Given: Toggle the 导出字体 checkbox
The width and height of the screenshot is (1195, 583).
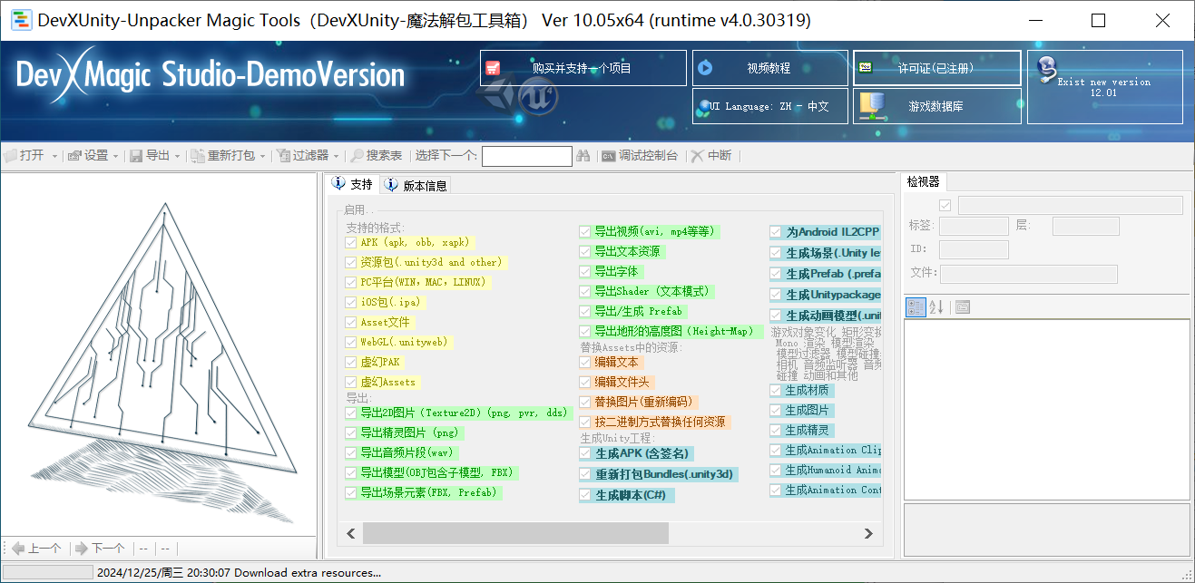Looking at the screenshot, I should pos(585,271).
